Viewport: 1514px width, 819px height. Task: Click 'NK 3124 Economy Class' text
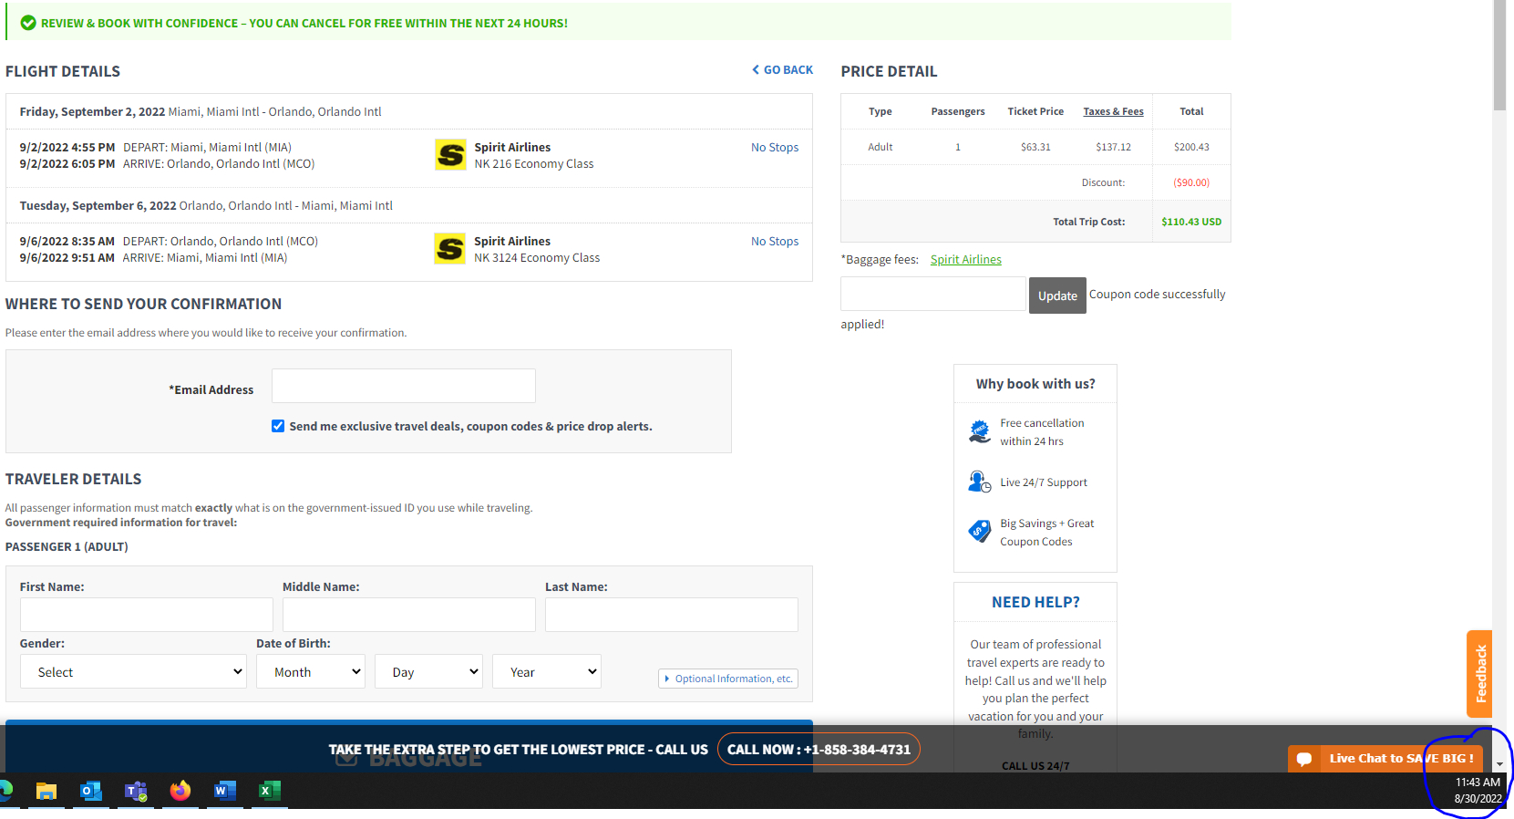(x=537, y=258)
